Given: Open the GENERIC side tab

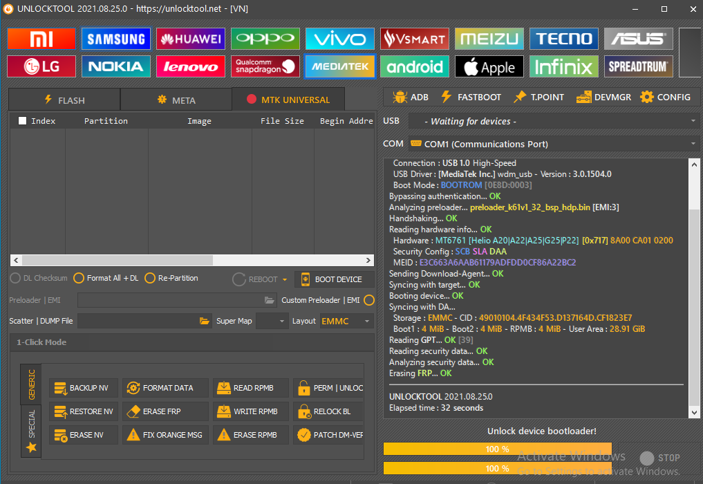Looking at the screenshot, I should 31,384.
